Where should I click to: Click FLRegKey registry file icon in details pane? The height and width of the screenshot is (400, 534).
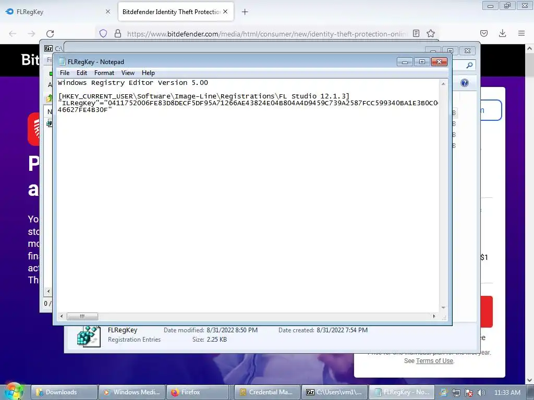(x=89, y=336)
